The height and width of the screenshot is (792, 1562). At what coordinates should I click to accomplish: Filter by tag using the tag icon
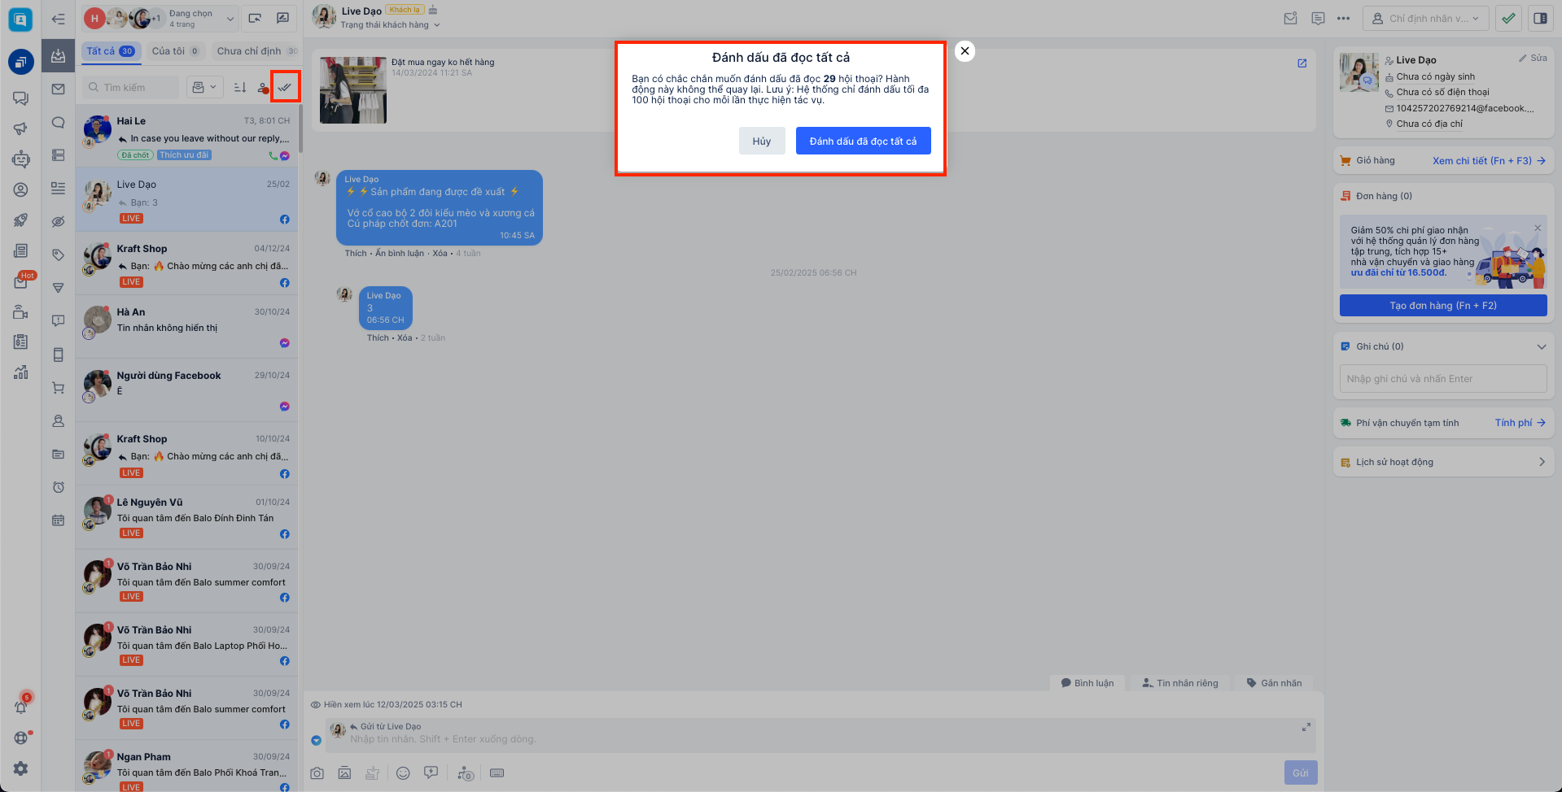58,255
